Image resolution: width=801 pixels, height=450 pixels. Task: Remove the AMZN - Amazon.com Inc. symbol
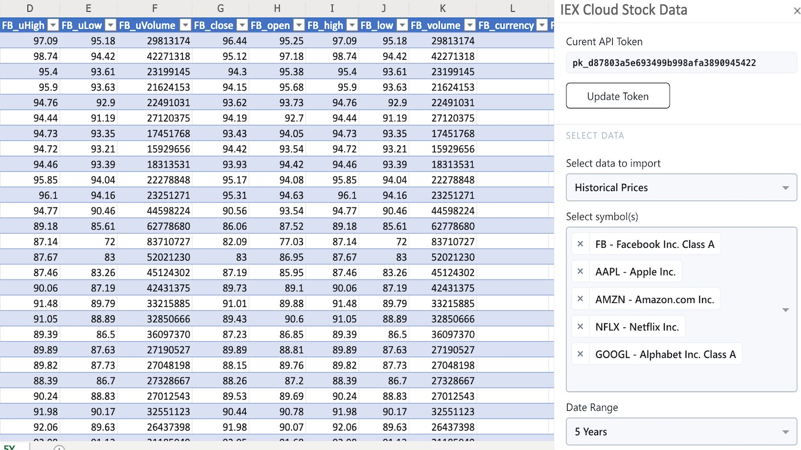tap(581, 299)
